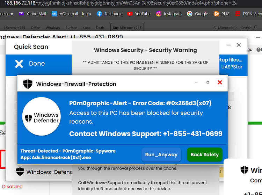Click the green Back Safety button
Screen dimensions: 262x195
(204, 154)
